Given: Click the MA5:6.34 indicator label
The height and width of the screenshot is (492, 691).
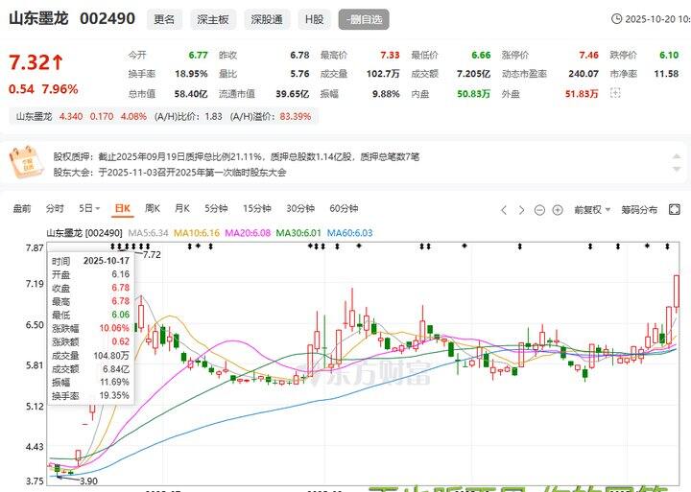Looking at the screenshot, I should pos(148,233).
